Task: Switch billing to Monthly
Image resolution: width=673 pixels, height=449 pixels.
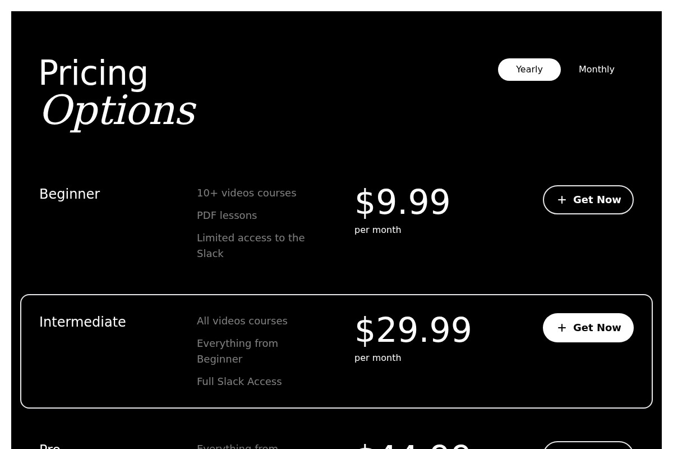Action: (x=596, y=70)
